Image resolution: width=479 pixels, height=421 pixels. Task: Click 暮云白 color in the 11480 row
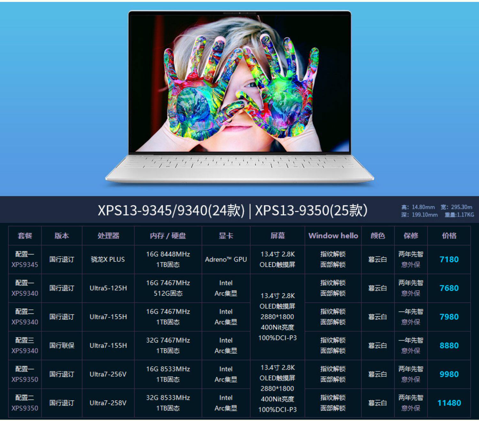[378, 403]
